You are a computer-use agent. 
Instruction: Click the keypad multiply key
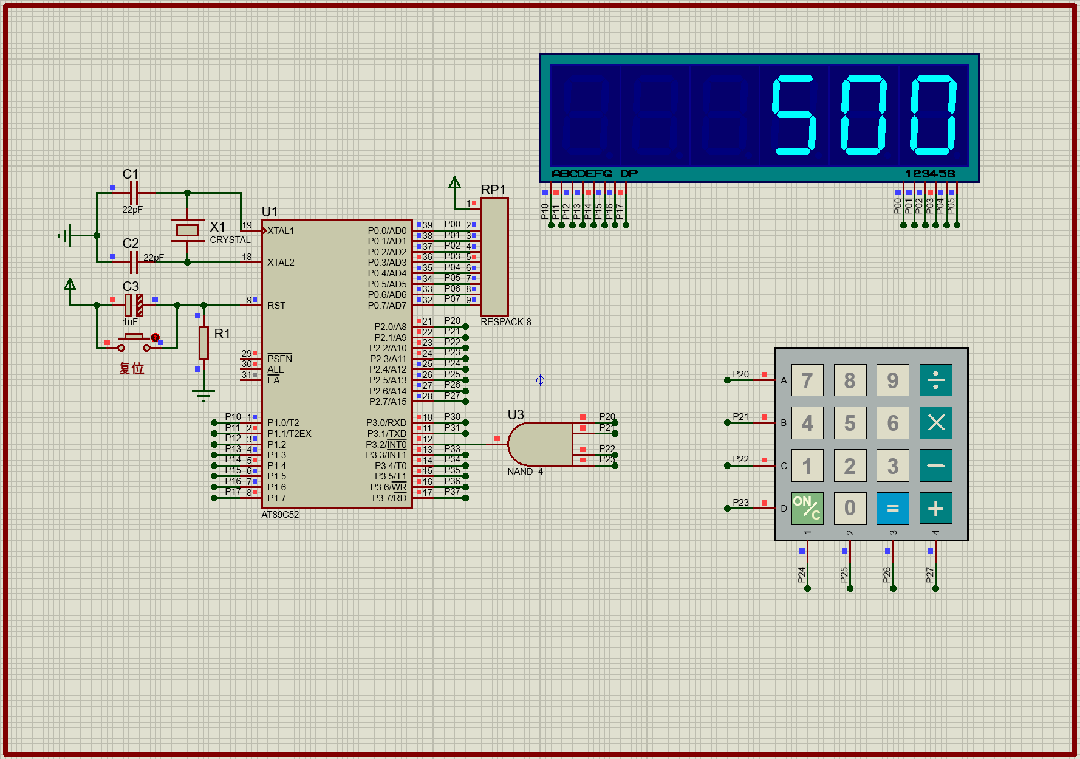tap(935, 422)
